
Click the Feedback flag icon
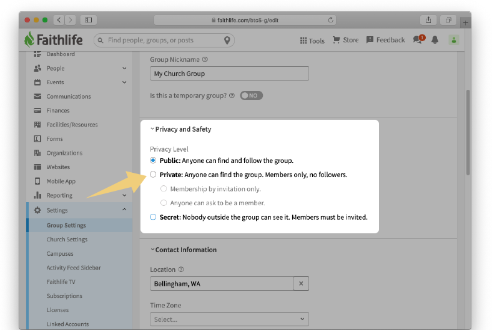click(370, 40)
